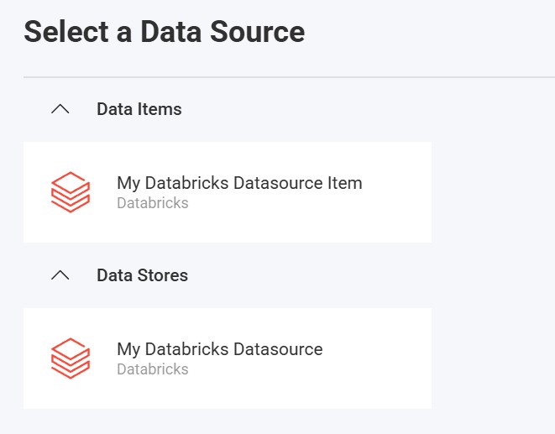Select My Databricks Datasource title text
Viewport: 555px width, 434px height.
pyautogui.click(x=219, y=349)
